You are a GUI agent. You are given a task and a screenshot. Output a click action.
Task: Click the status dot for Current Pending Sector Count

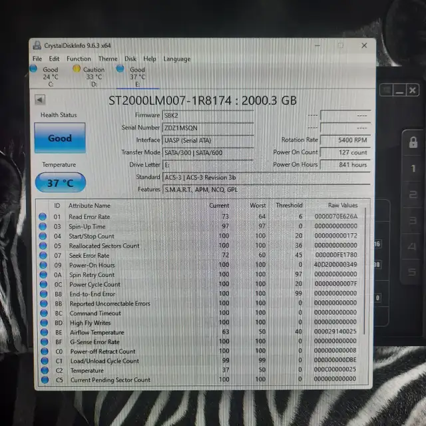point(45,379)
